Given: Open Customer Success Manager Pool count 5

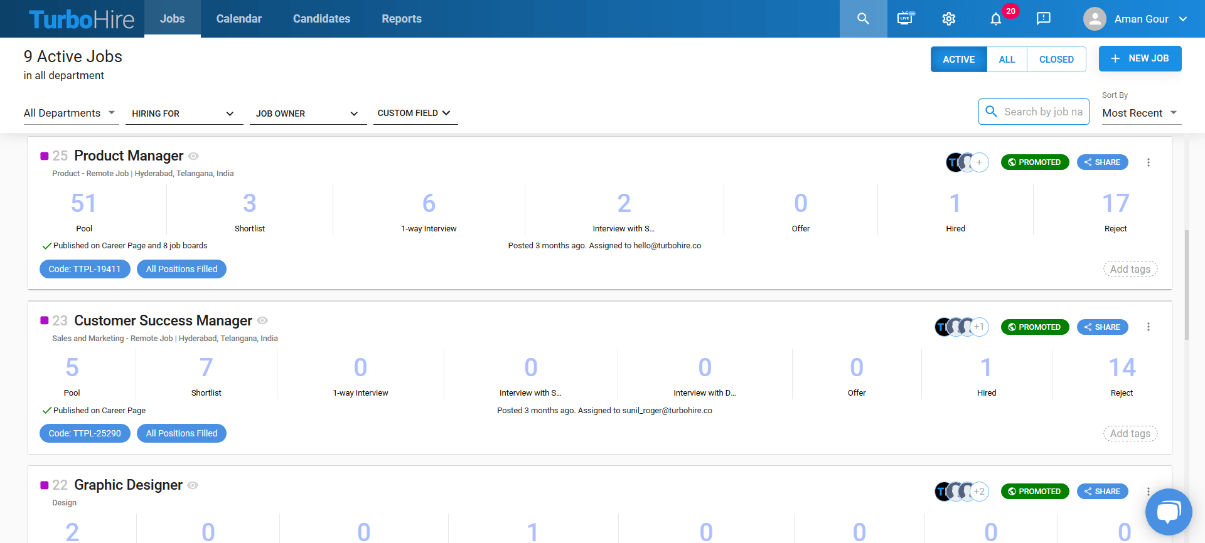Looking at the screenshot, I should click(x=72, y=367).
